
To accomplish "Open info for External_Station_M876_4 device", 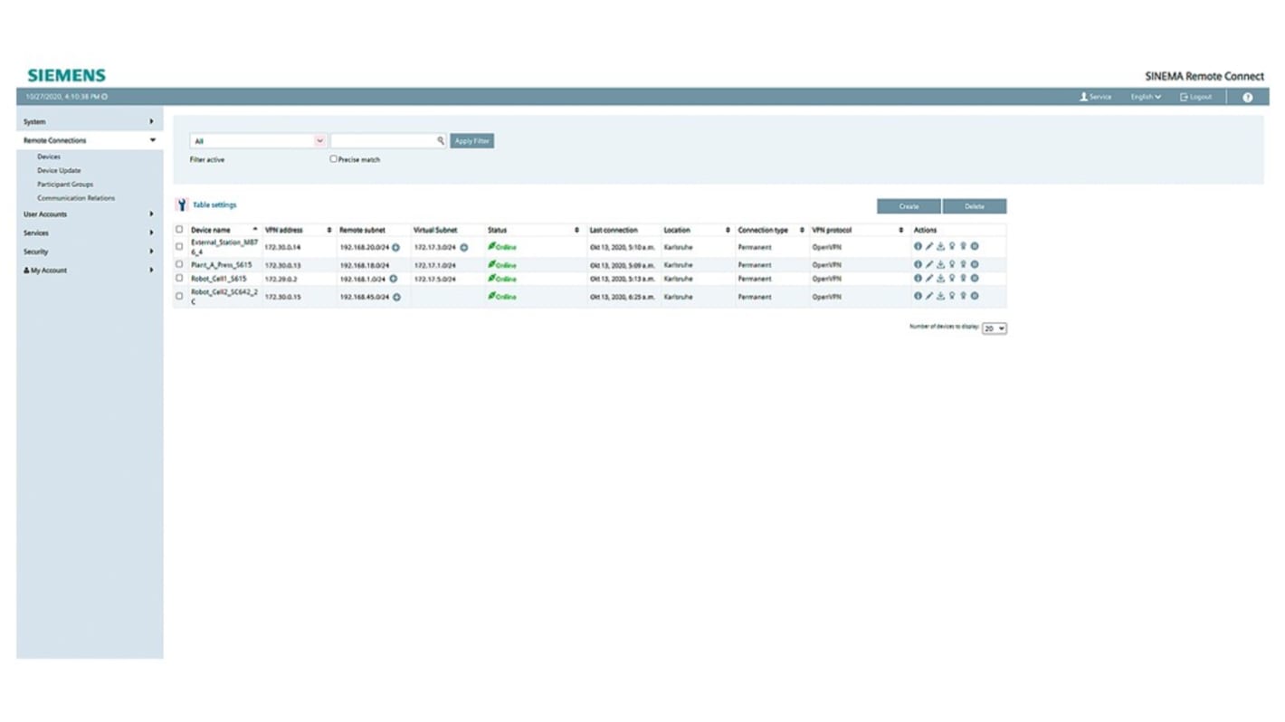I will tap(918, 246).
